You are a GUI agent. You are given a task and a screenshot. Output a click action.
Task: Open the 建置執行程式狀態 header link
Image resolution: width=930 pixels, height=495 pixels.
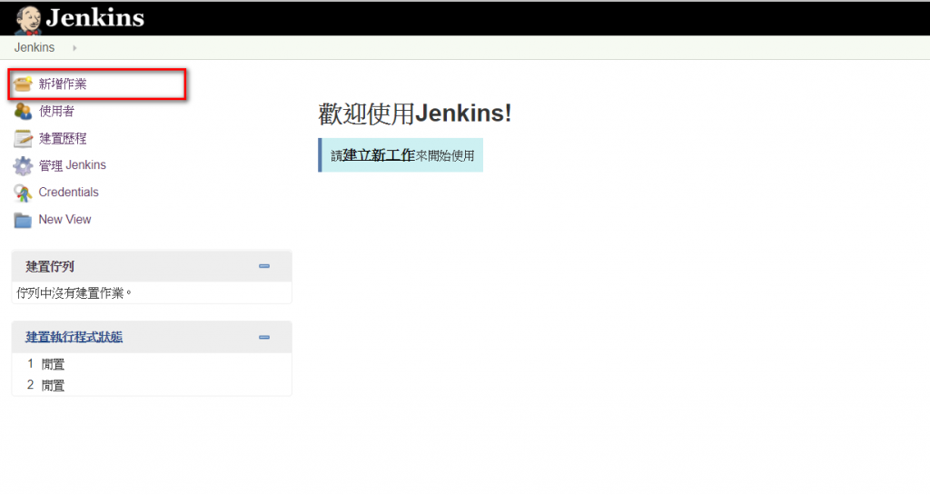[74, 337]
